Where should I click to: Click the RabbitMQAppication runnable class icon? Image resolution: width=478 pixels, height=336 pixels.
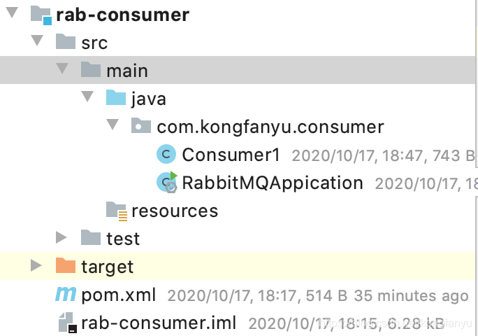167,182
